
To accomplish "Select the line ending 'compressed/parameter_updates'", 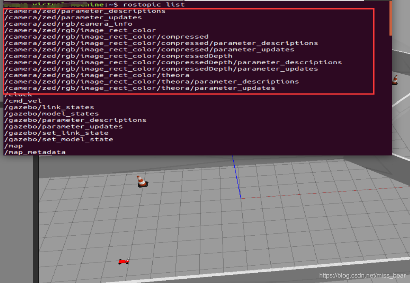I will point(149,50).
